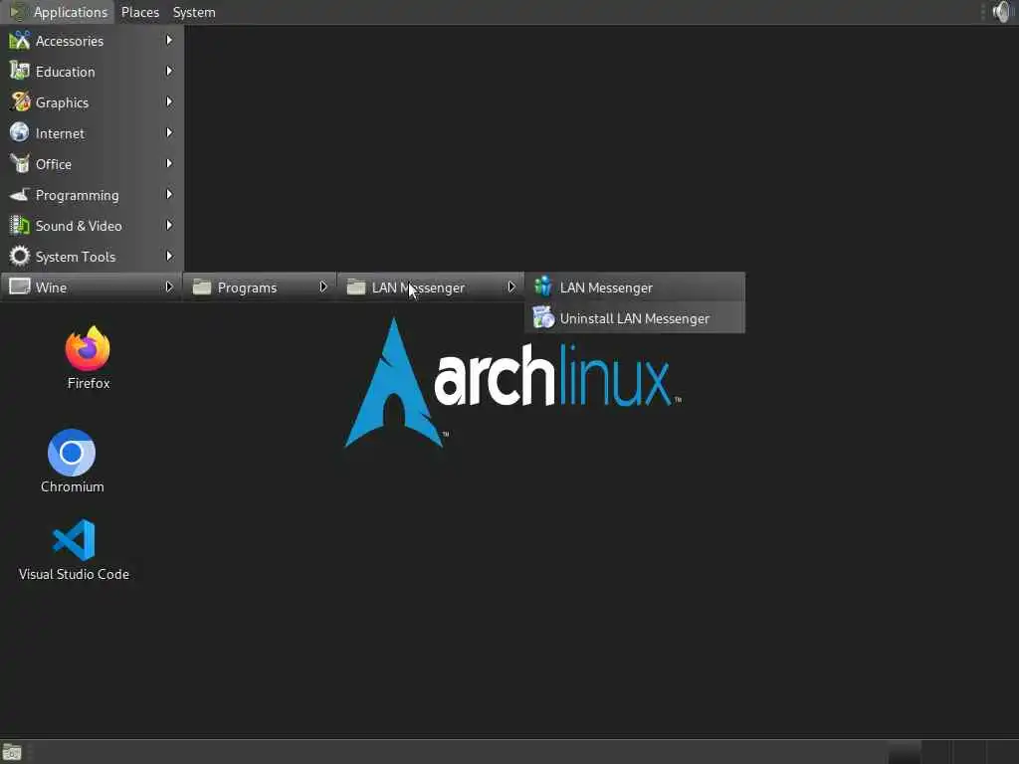Click the Firefox desktop label
This screenshot has width=1019, height=764.
pyautogui.click(x=89, y=383)
